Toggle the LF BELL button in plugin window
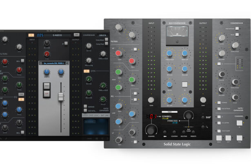The image size is (251, 167). click(22, 132)
